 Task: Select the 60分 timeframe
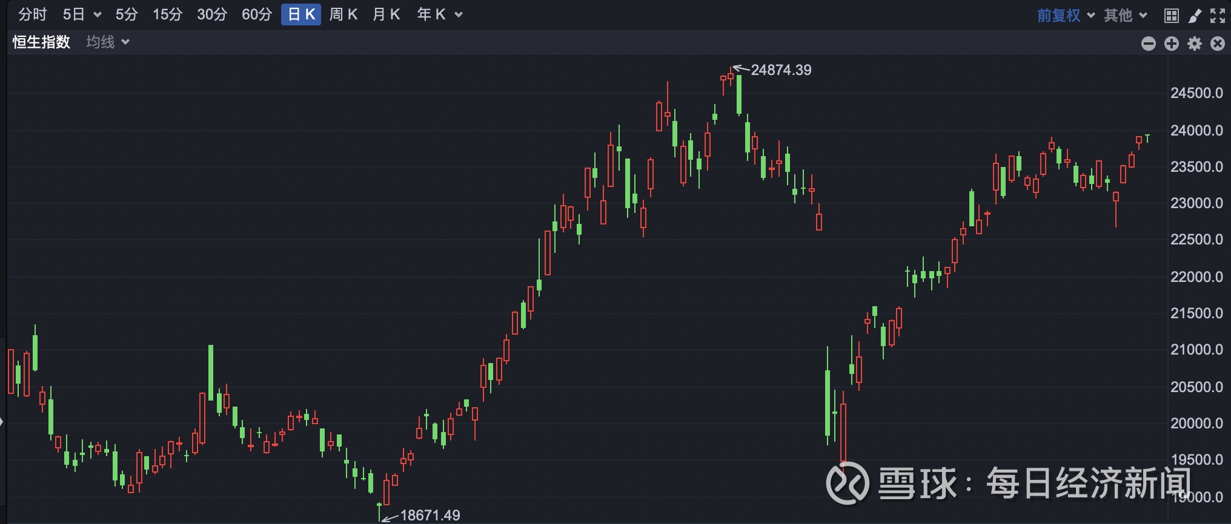(x=256, y=15)
